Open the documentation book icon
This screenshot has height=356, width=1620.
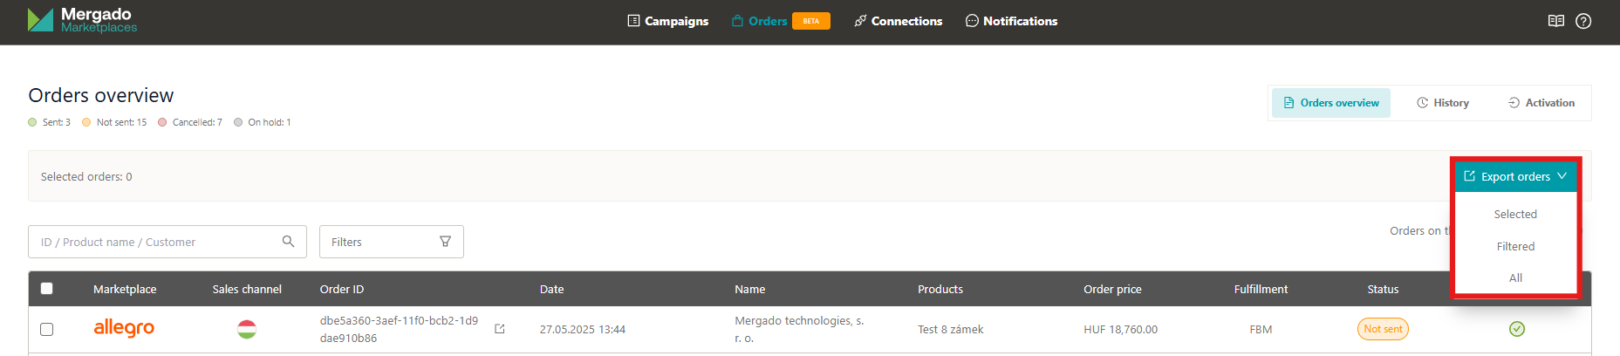[x=1555, y=21]
